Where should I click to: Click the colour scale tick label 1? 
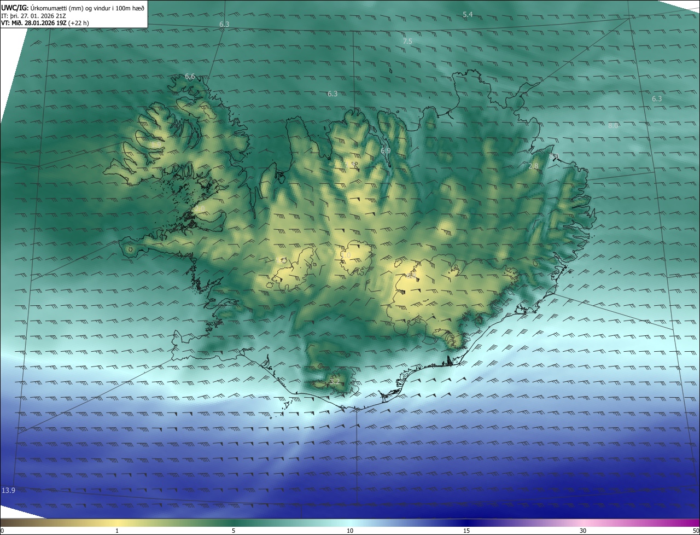(117, 531)
